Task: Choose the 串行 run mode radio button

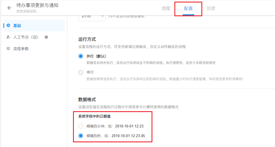Action: tap(81, 72)
